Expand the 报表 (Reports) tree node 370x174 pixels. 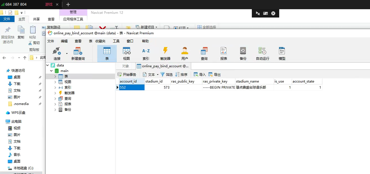point(55,104)
